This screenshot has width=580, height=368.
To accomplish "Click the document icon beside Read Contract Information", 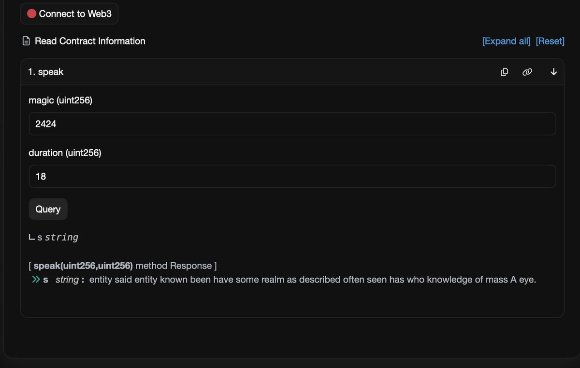I will 27,41.
